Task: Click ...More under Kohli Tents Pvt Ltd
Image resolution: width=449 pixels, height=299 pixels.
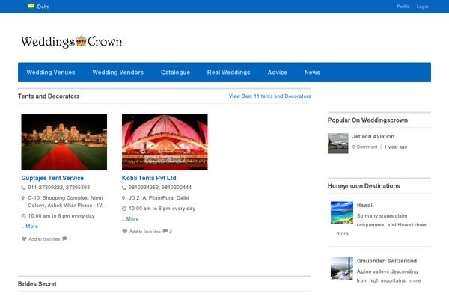Action: click(130, 218)
